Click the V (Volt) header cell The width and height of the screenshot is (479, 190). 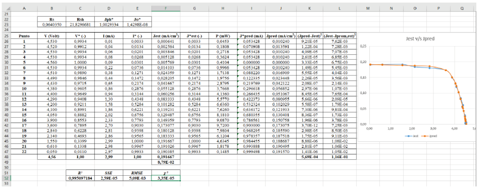(53, 35)
